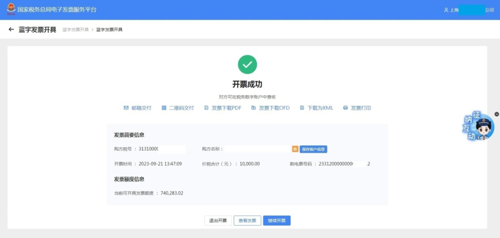The height and width of the screenshot is (238, 500).
Task: Collapse the 征纳互动 floating widget
Action: pyautogui.click(x=497, y=114)
